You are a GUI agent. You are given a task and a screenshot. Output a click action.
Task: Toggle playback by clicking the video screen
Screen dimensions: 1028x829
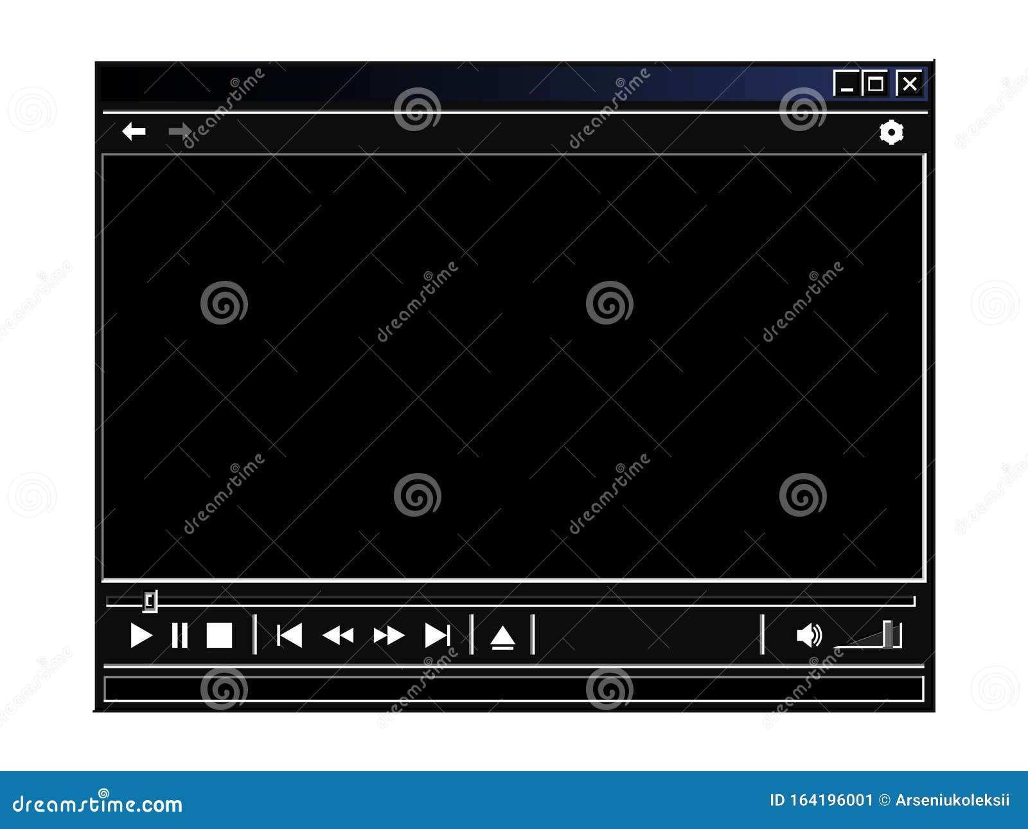click(514, 366)
